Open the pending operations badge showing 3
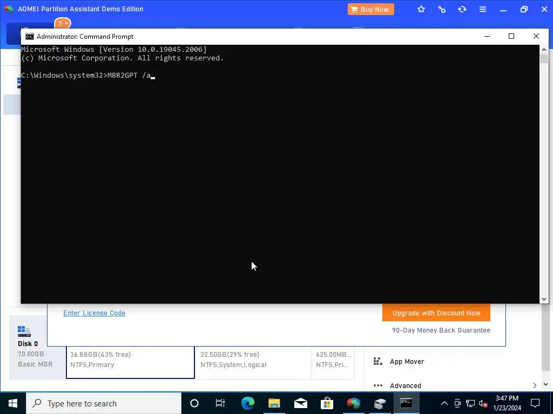Screen dimensions: 553x414 coord(63,23)
